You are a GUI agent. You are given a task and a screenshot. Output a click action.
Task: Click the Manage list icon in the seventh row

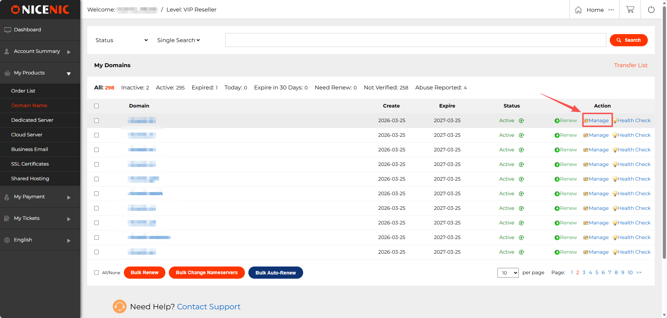[x=586, y=208]
